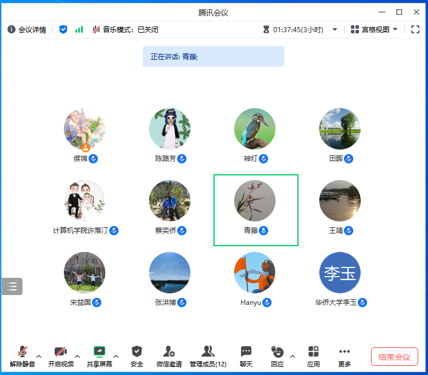This screenshot has width=428, height=375.
Task: Open the 回应 reactions button
Action: tap(277, 357)
